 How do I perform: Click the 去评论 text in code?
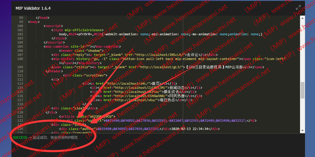coord(193,55)
